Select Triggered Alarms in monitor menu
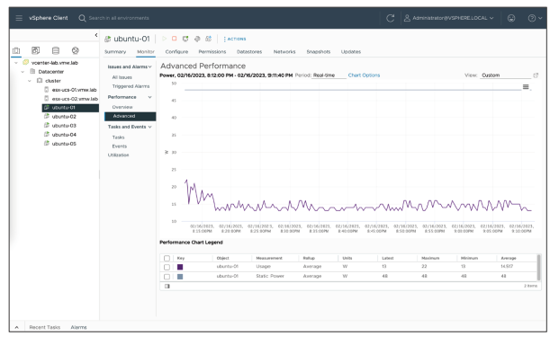559x345 pixels. [x=131, y=86]
